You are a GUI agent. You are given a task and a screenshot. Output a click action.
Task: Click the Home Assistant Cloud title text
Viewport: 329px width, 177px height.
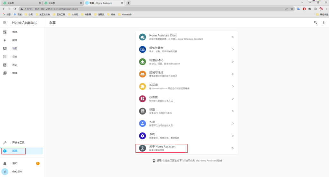pos(163,35)
